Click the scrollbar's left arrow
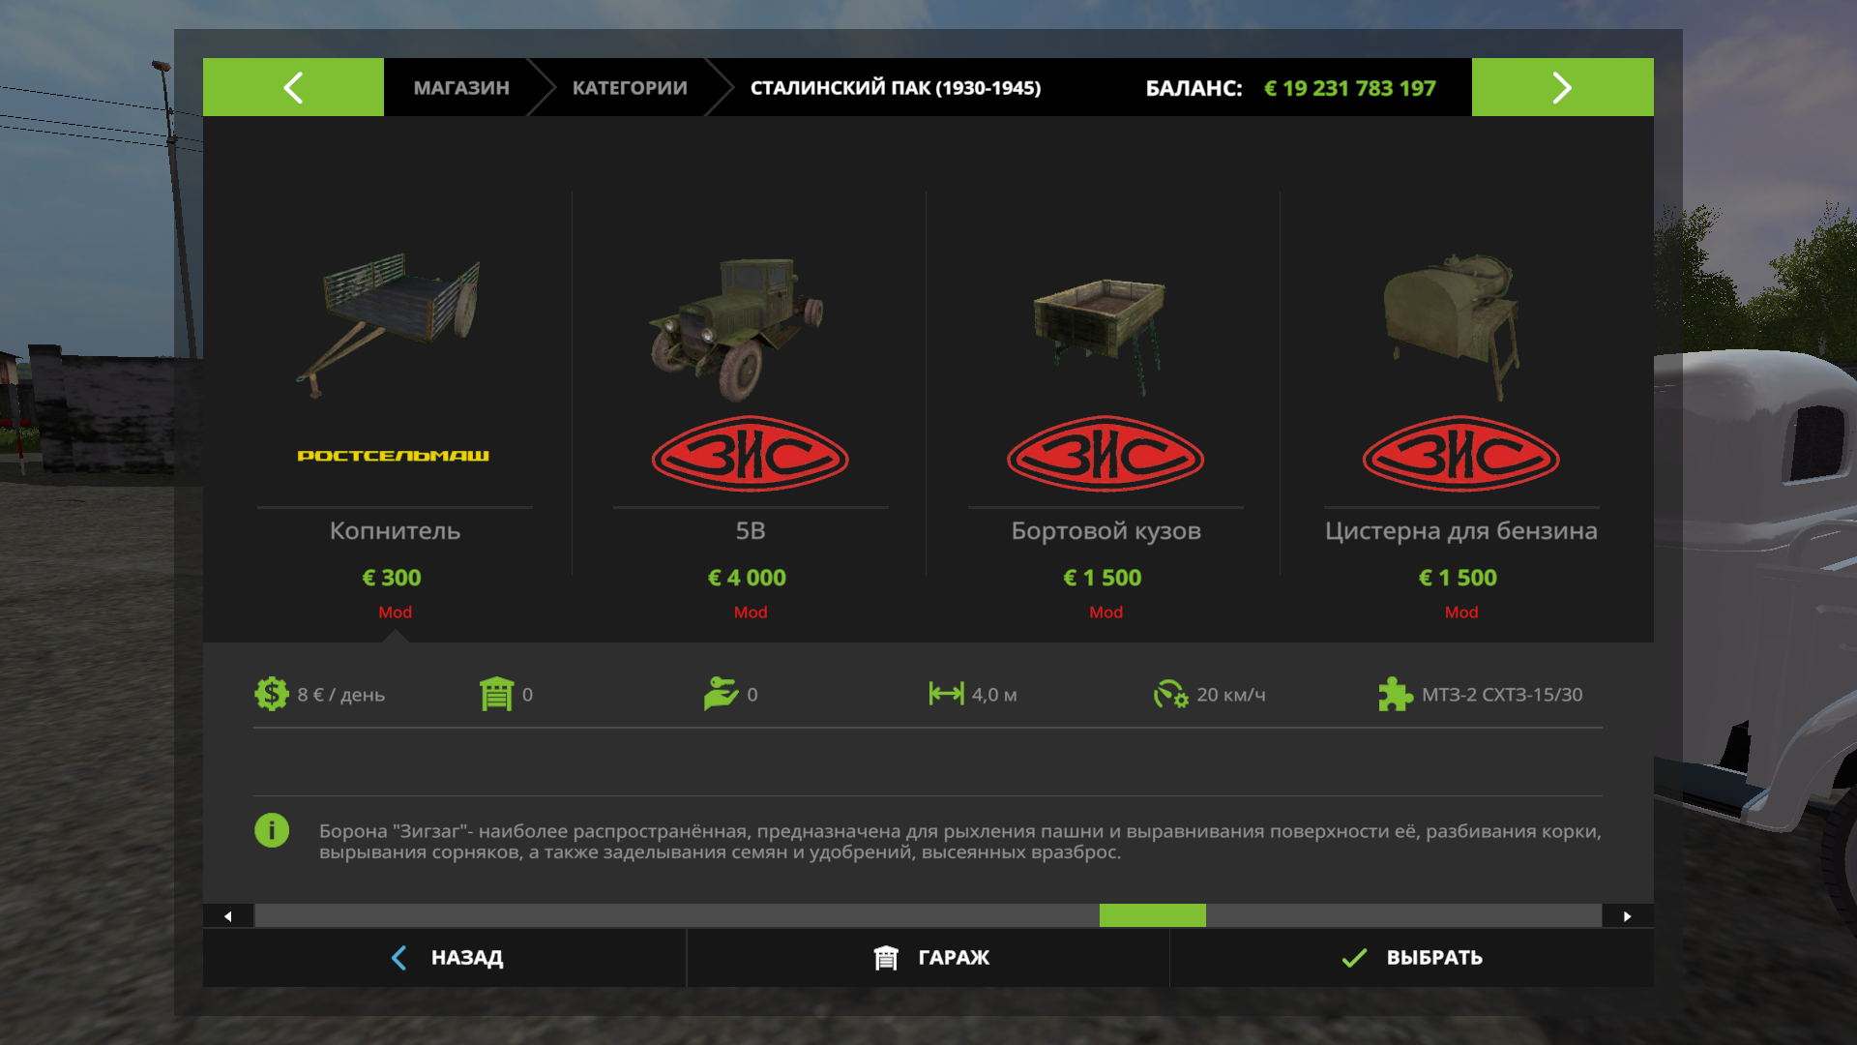The image size is (1857, 1045). click(x=228, y=916)
